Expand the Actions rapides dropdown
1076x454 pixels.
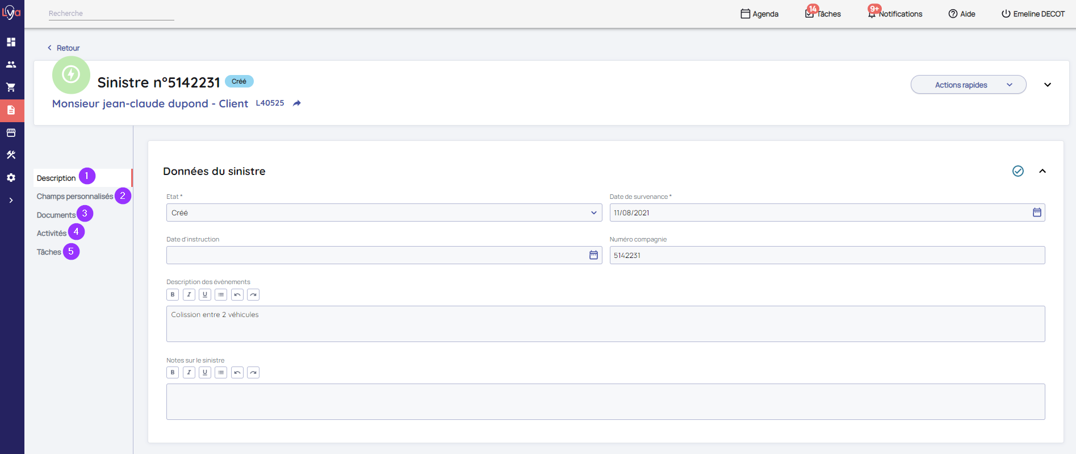click(x=968, y=85)
